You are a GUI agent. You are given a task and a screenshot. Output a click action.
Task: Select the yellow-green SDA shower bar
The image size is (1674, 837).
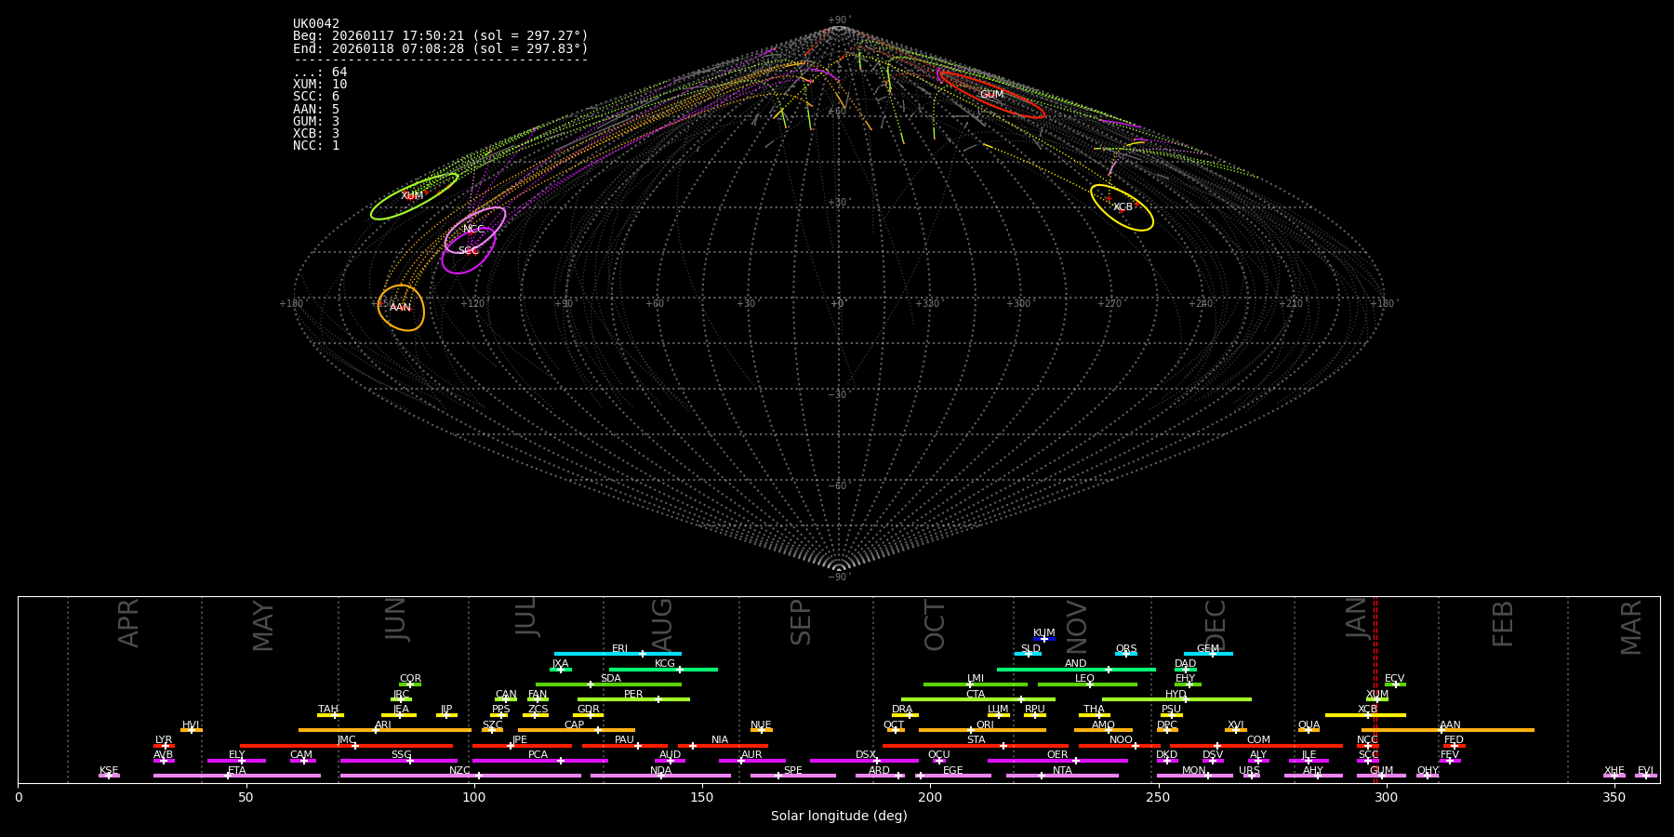coord(609,684)
